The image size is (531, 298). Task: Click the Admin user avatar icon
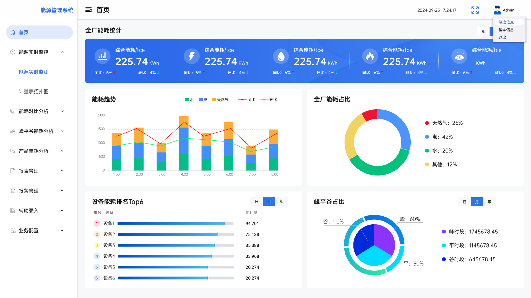(497, 10)
